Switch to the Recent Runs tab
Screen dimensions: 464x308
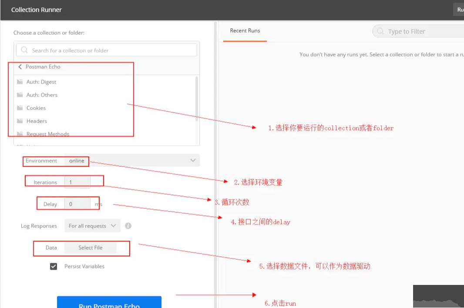tap(245, 31)
